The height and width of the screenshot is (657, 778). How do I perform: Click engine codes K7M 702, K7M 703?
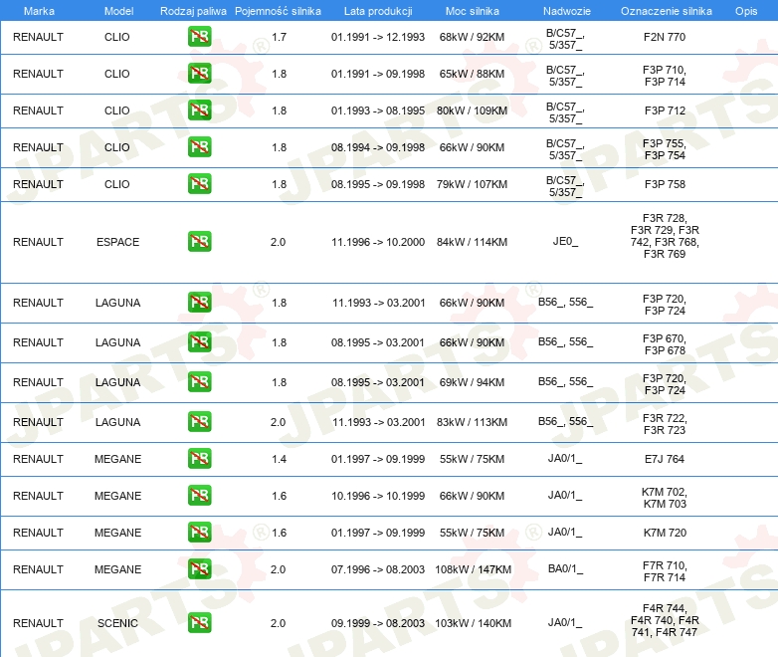click(x=665, y=498)
